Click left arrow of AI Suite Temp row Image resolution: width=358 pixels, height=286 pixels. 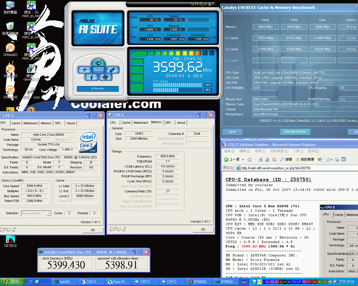click(x=212, y=18)
